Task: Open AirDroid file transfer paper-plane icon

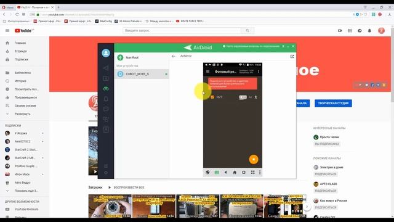Action: point(106,68)
